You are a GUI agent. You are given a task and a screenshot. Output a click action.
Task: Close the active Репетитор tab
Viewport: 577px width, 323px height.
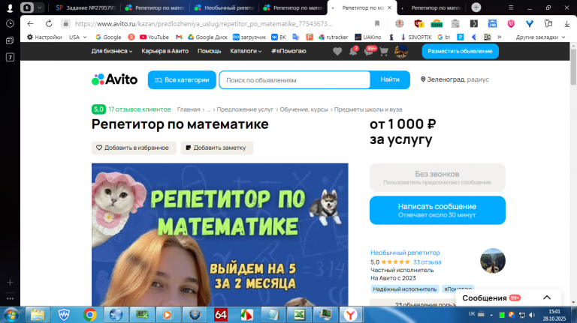(389, 7)
